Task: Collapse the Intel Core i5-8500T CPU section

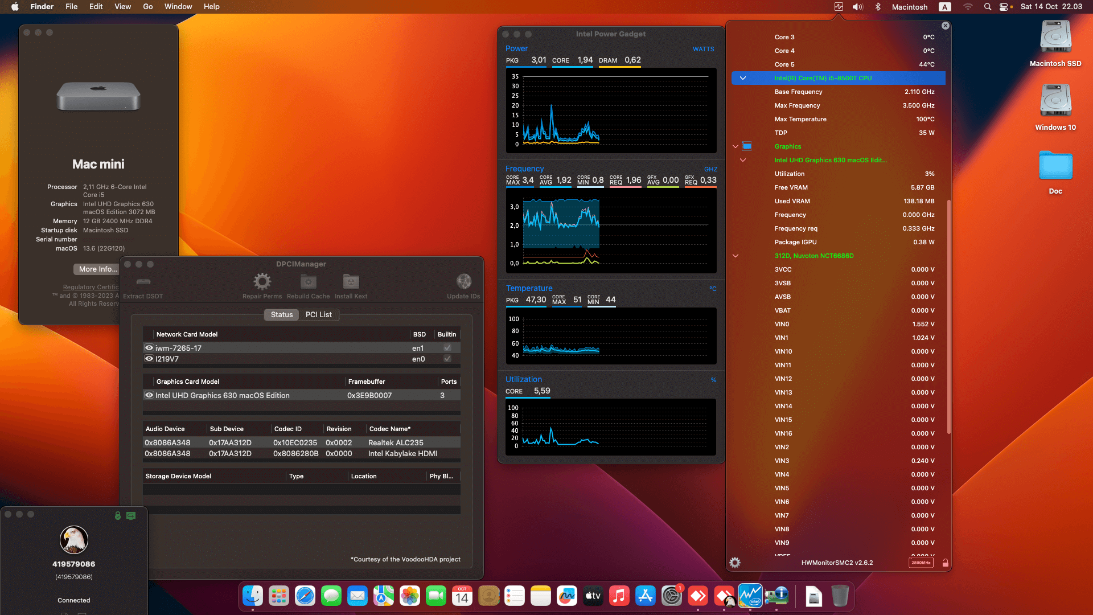Action: click(x=742, y=78)
